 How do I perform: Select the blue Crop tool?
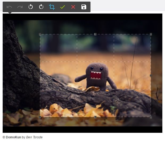(x=52, y=7)
